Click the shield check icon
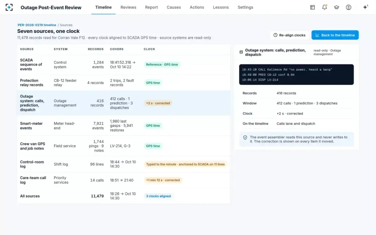 [245, 138]
